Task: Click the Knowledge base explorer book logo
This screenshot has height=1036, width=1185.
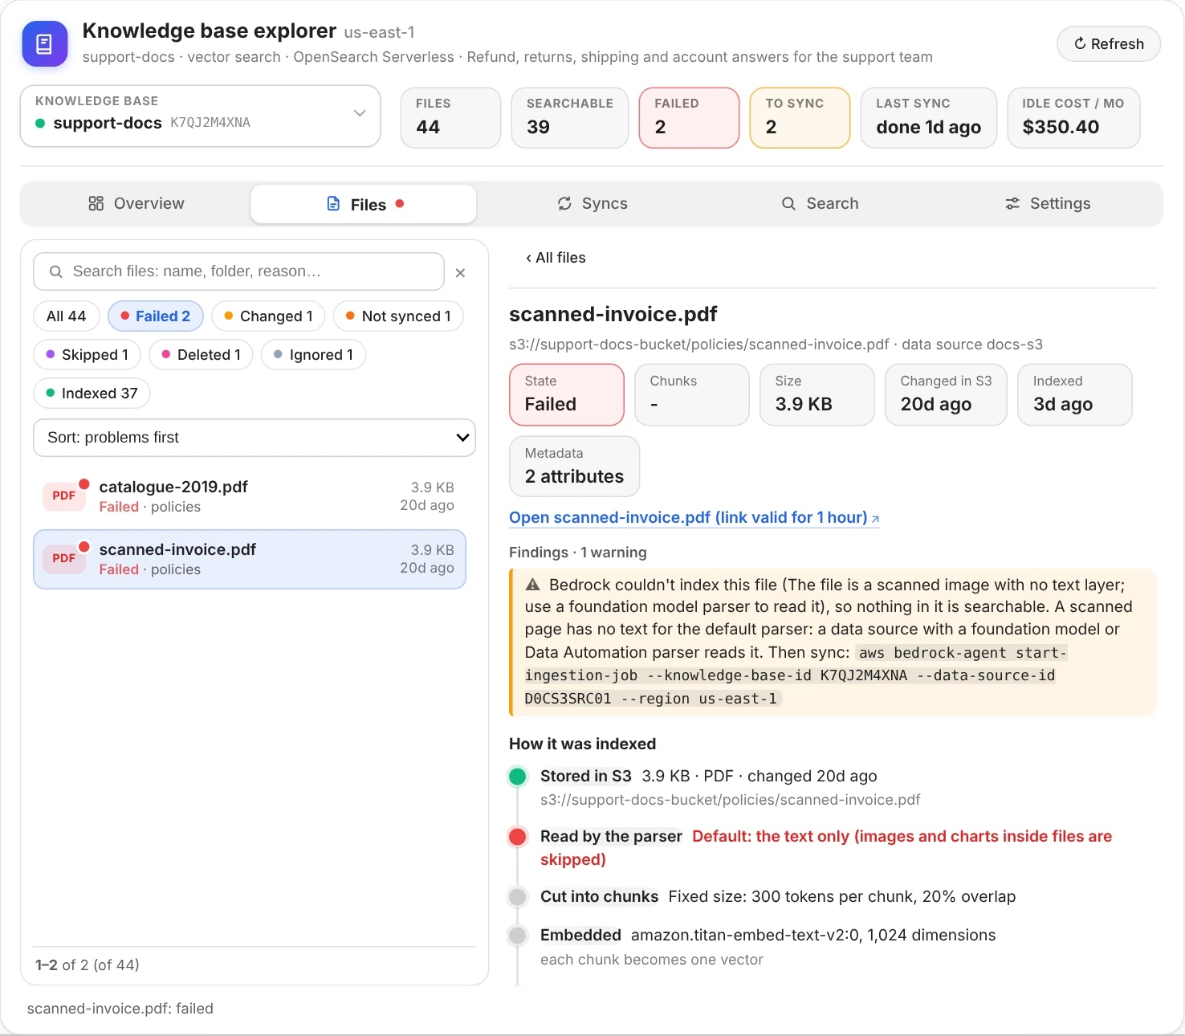Action: point(45,43)
